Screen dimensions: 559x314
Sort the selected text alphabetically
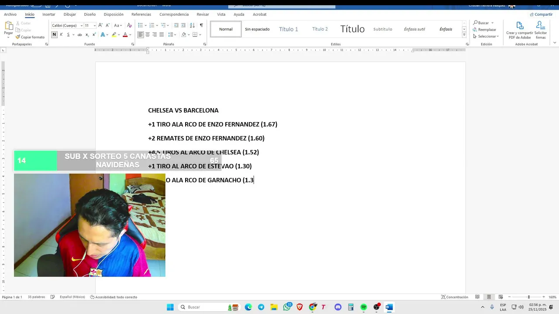click(x=192, y=25)
